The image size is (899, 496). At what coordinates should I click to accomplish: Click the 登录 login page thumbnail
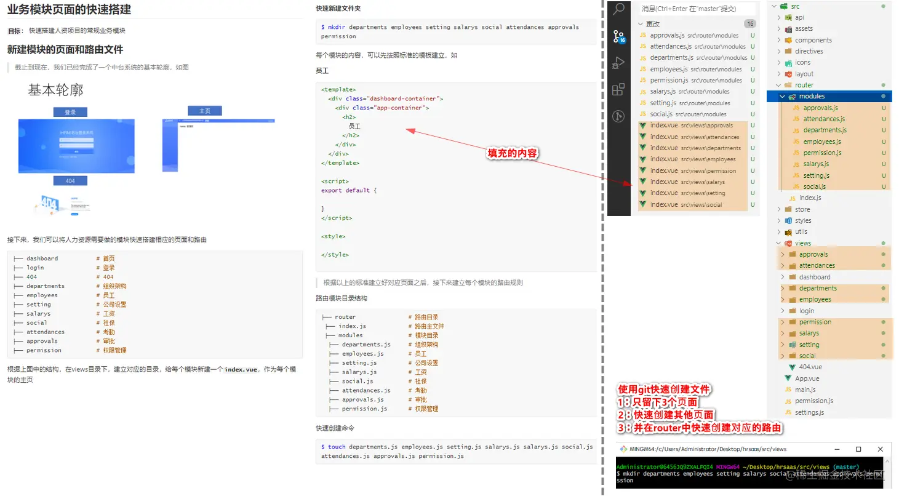[x=76, y=146]
